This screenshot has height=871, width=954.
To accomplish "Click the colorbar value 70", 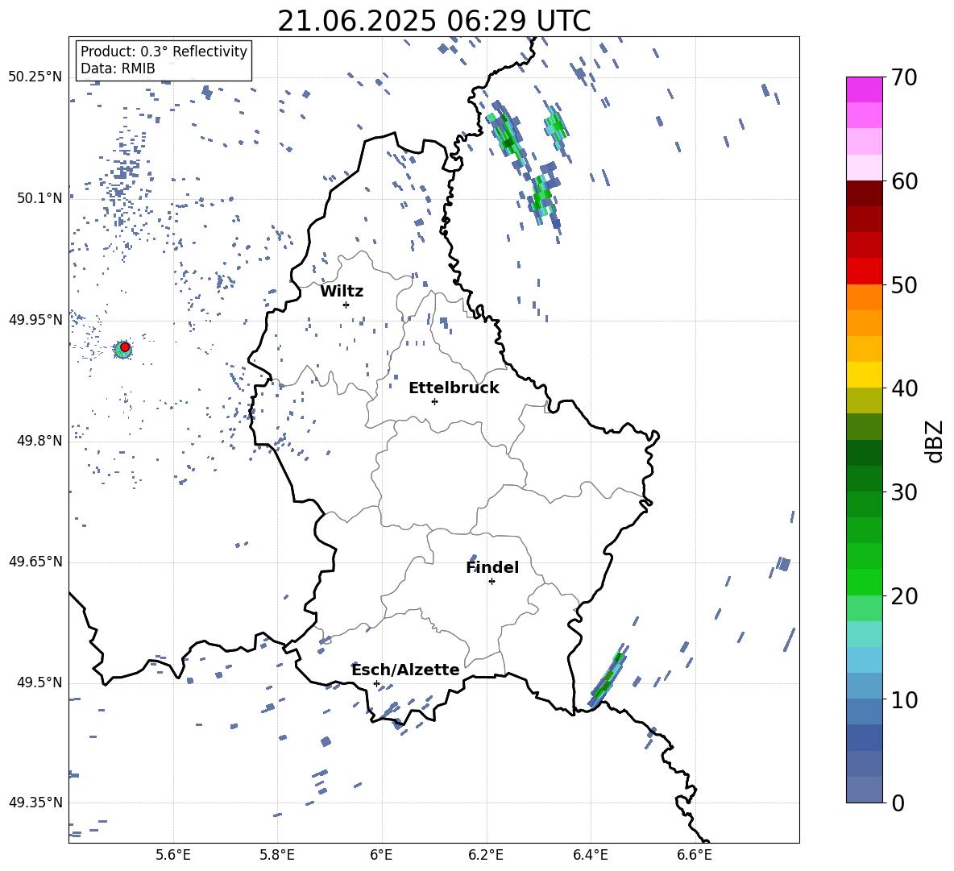I will coord(904,78).
